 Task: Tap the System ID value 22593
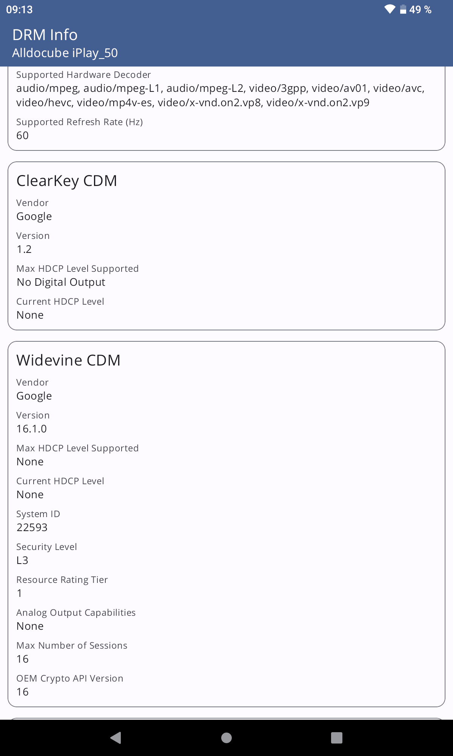[32, 527]
